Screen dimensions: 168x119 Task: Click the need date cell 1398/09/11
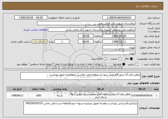pyautogui.click(x=17, y=96)
